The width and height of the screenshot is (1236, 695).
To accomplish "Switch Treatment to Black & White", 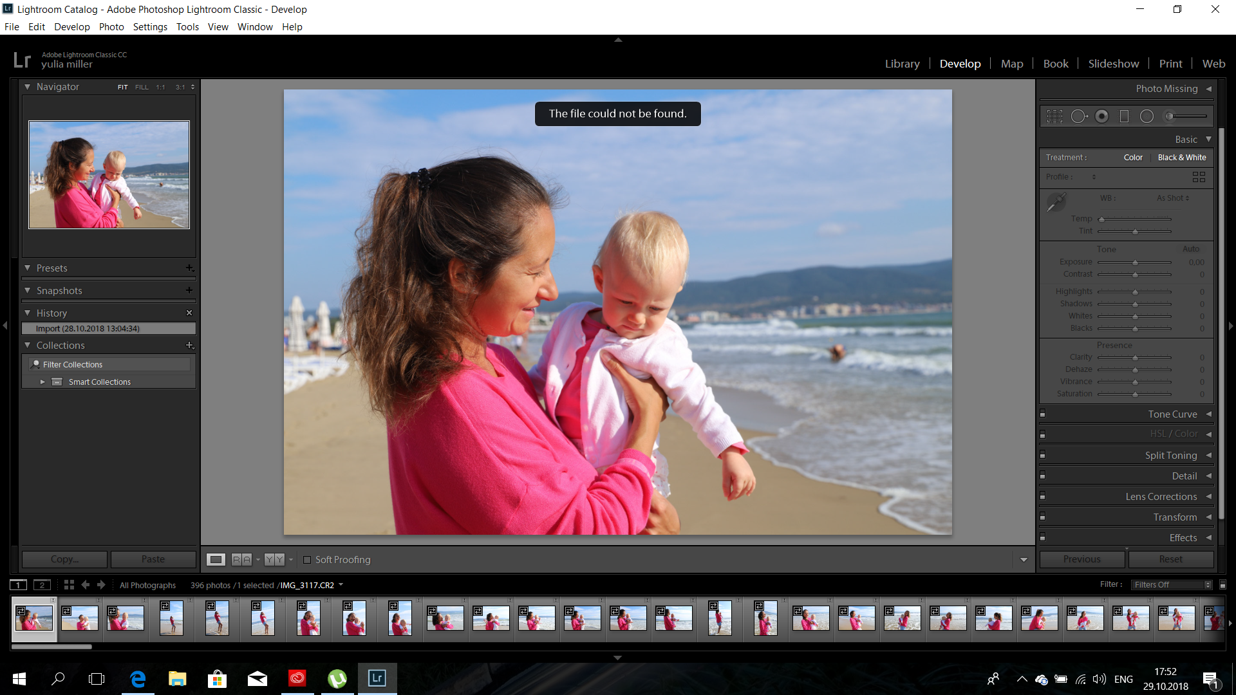I will pos(1182,157).
